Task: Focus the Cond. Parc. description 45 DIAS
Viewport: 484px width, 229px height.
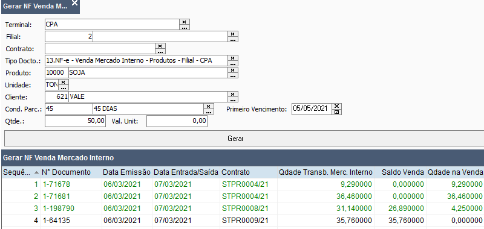Action: (x=148, y=109)
